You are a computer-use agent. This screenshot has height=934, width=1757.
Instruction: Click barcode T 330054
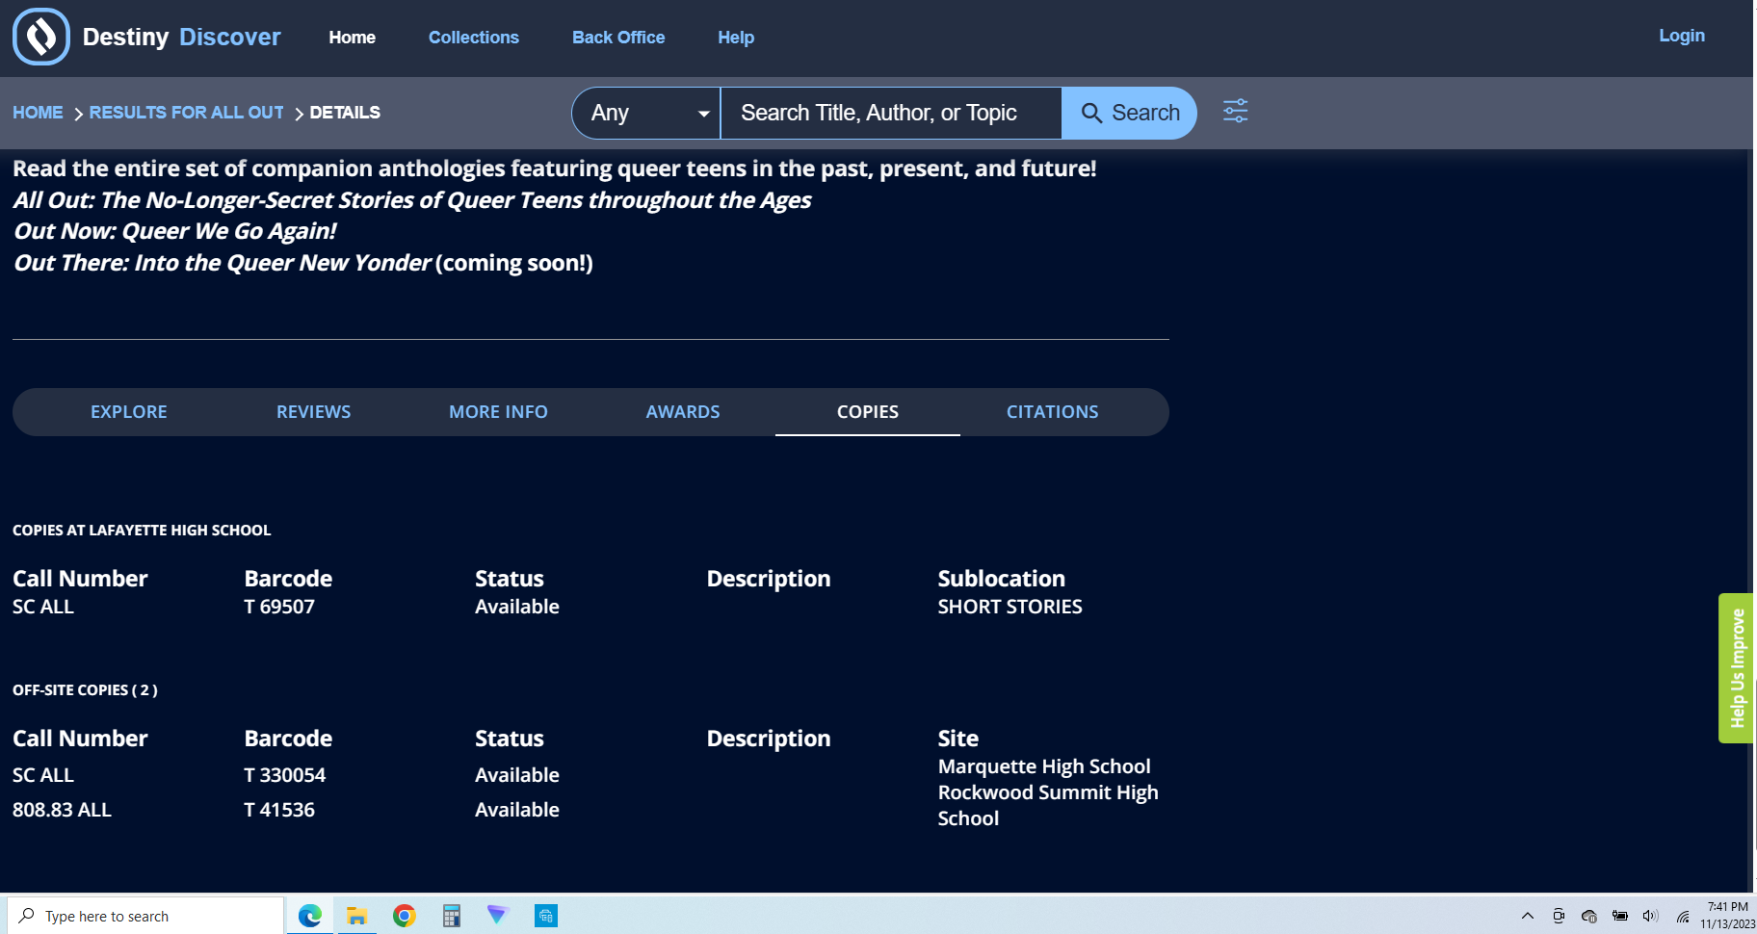click(285, 775)
